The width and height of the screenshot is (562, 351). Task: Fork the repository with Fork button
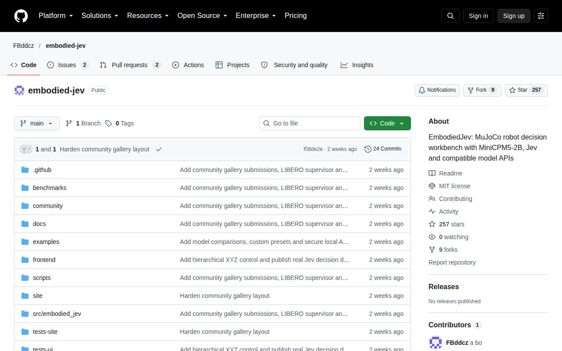point(482,90)
